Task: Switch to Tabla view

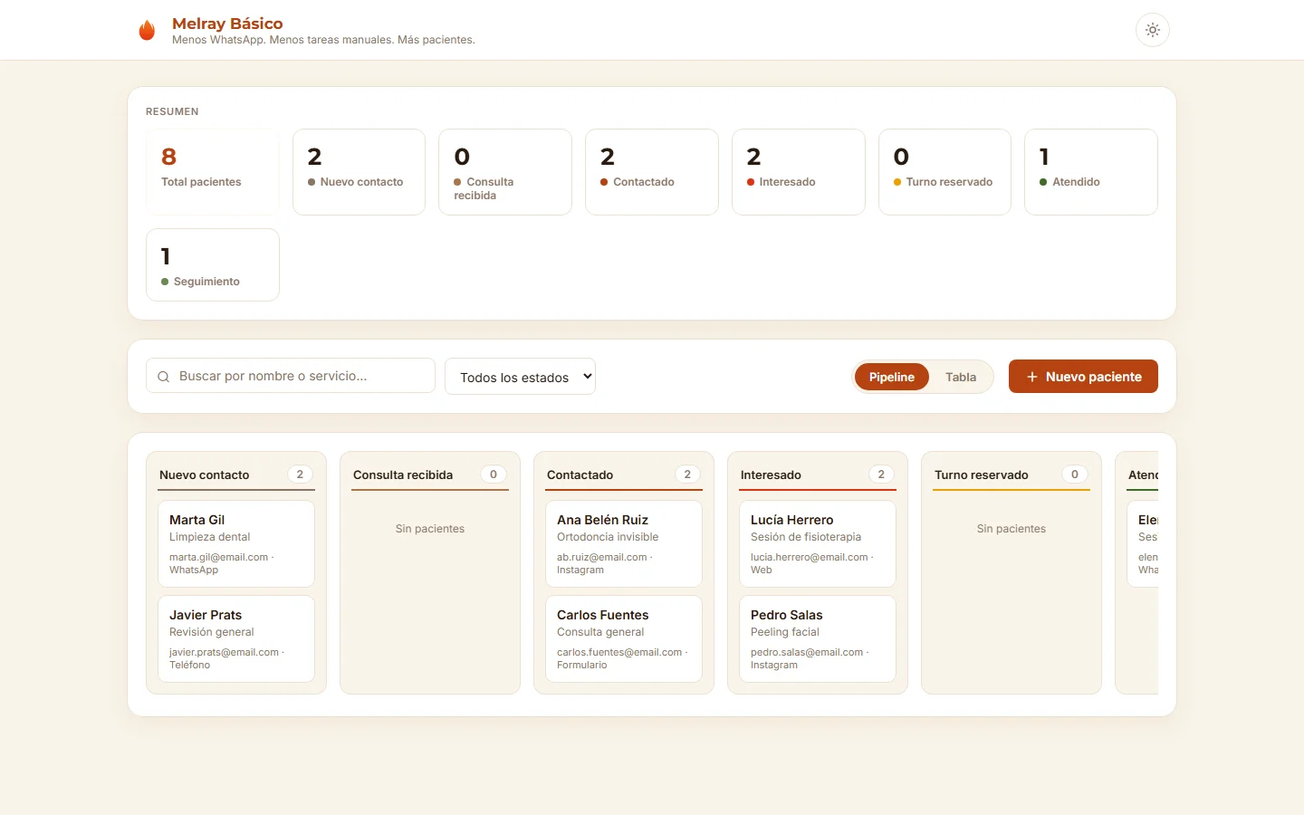Action: [961, 377]
